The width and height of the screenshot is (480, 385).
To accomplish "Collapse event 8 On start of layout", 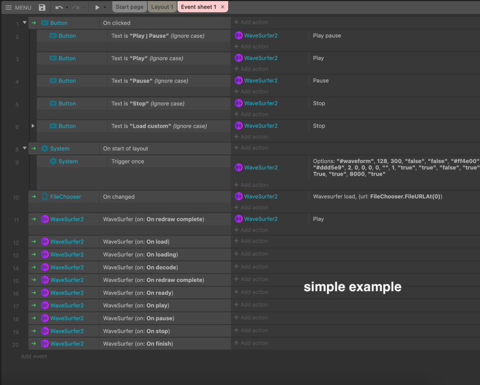I will click(x=25, y=148).
